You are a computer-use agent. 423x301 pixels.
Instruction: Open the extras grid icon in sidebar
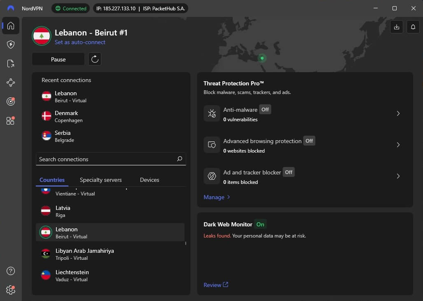pyautogui.click(x=10, y=120)
